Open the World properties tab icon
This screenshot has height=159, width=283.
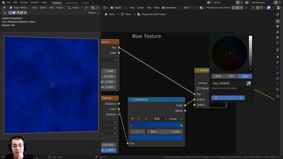[x=278, y=43]
